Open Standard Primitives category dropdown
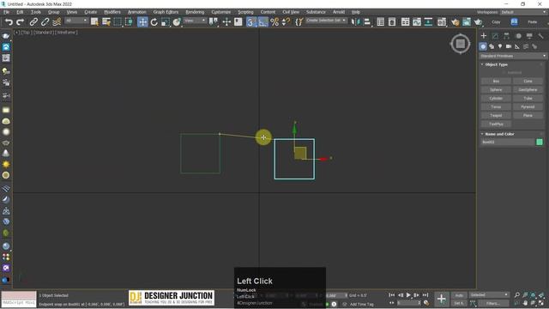Screen dimensions: 549x309 click(x=513, y=56)
